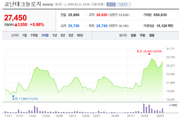Click the 선차트 section label
This screenshot has width=179, height=121.
coord(15,35)
